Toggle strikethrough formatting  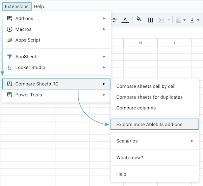pyautogui.click(x=114, y=20)
